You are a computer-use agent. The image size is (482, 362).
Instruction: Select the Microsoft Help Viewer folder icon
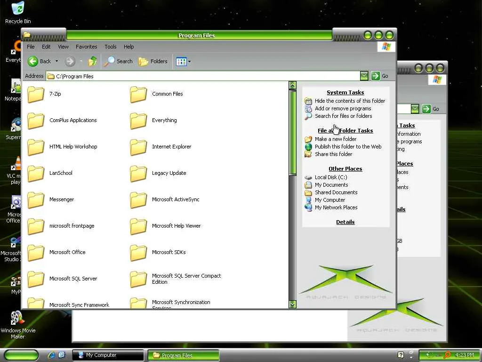tap(138, 226)
